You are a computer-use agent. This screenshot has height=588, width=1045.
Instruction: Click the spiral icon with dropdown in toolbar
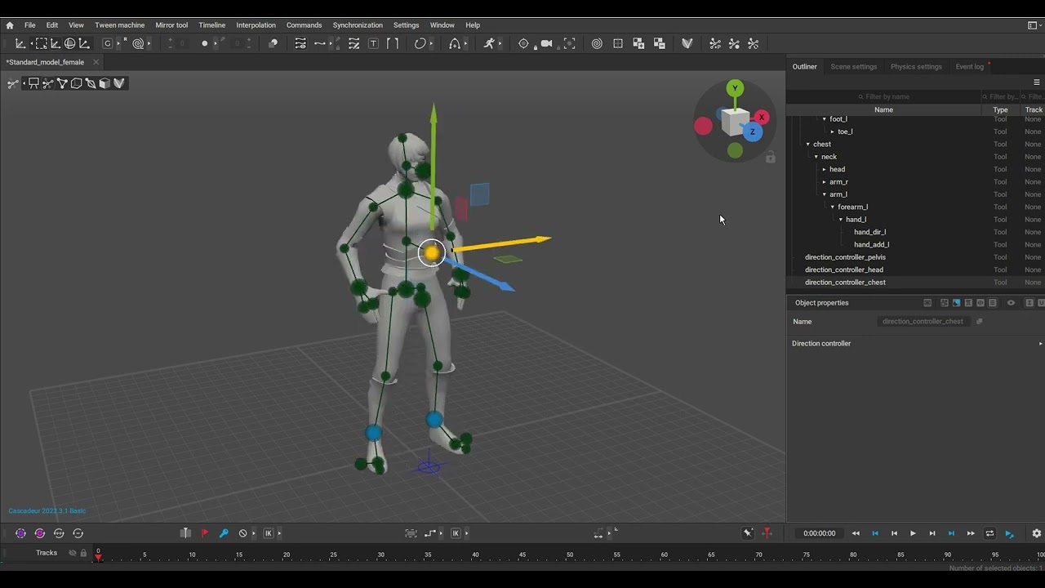(138, 43)
